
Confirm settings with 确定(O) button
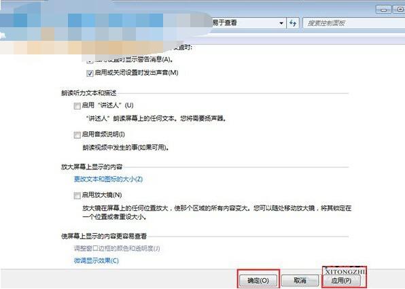point(258,280)
